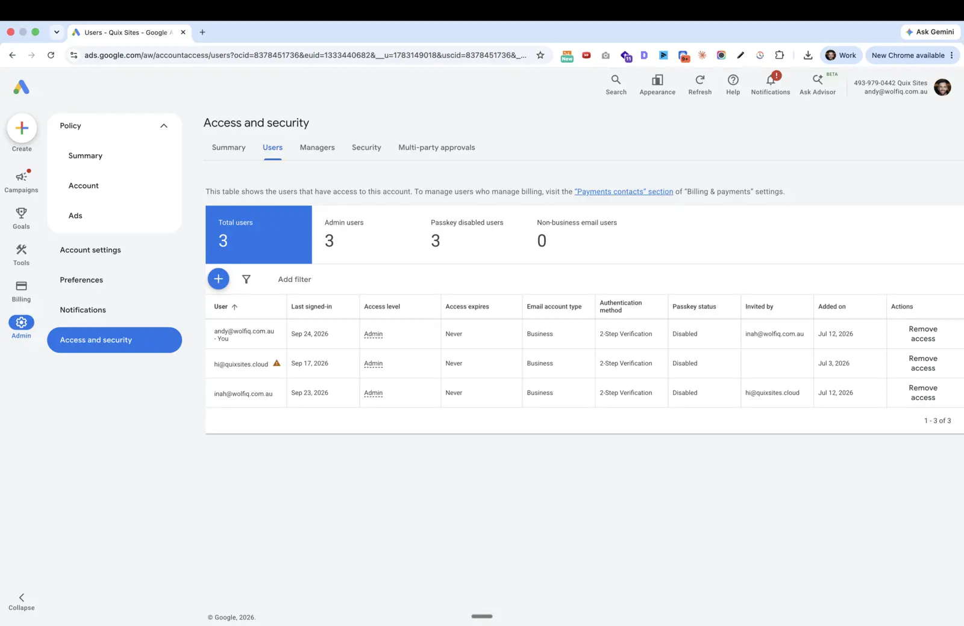Viewport: 964px width, 626px height.
Task: Switch to the Security tab
Action: [366, 148]
